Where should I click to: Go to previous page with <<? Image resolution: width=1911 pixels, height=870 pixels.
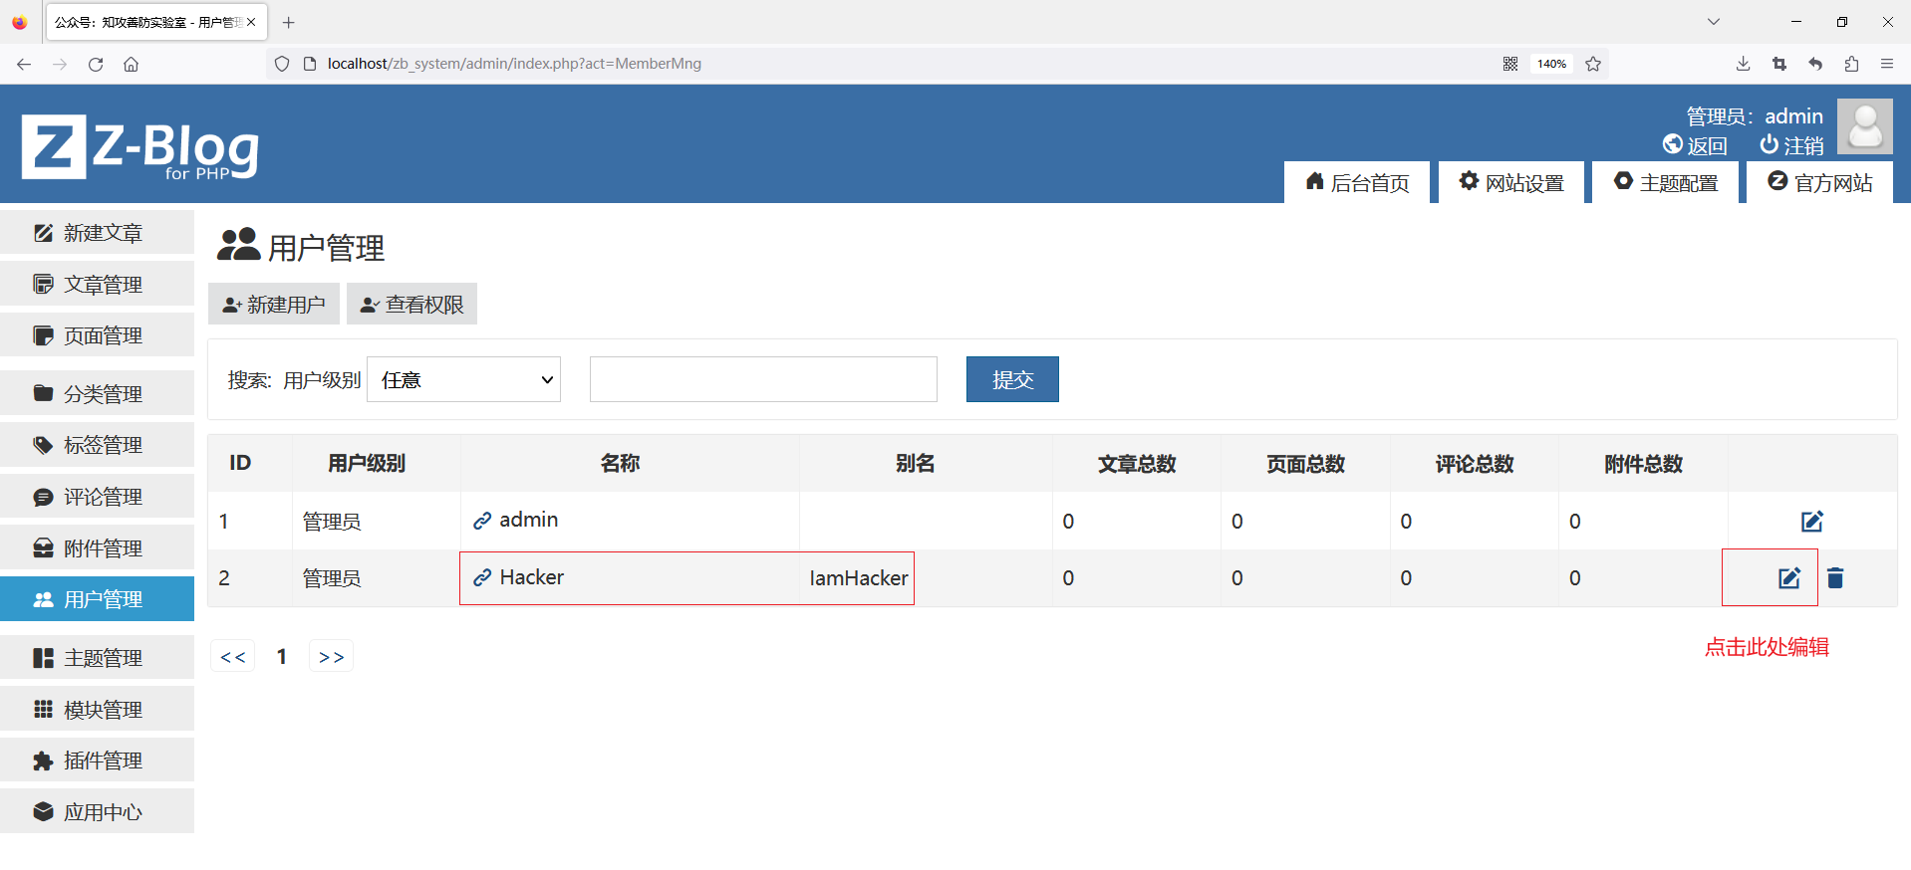point(233,657)
